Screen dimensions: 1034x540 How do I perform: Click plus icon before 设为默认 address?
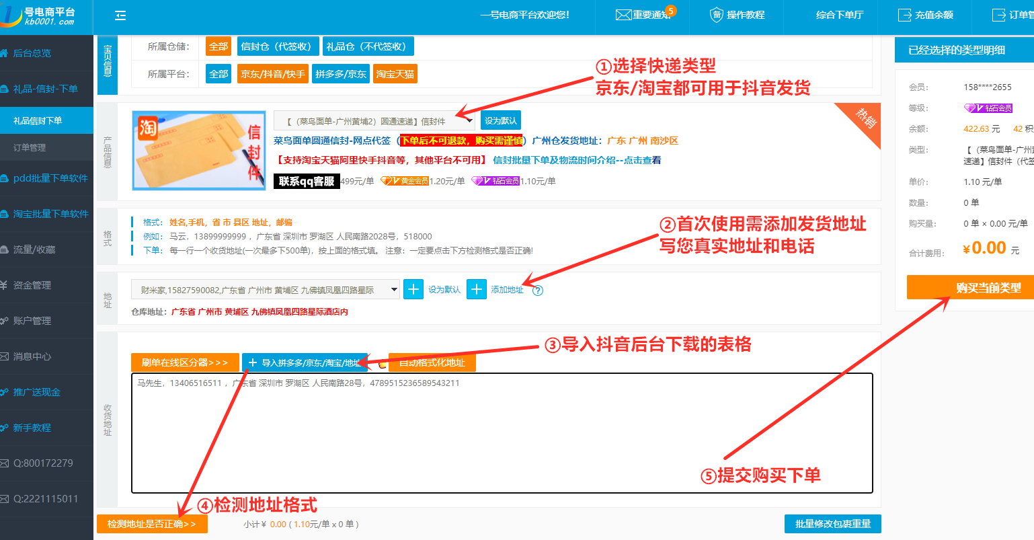point(413,289)
